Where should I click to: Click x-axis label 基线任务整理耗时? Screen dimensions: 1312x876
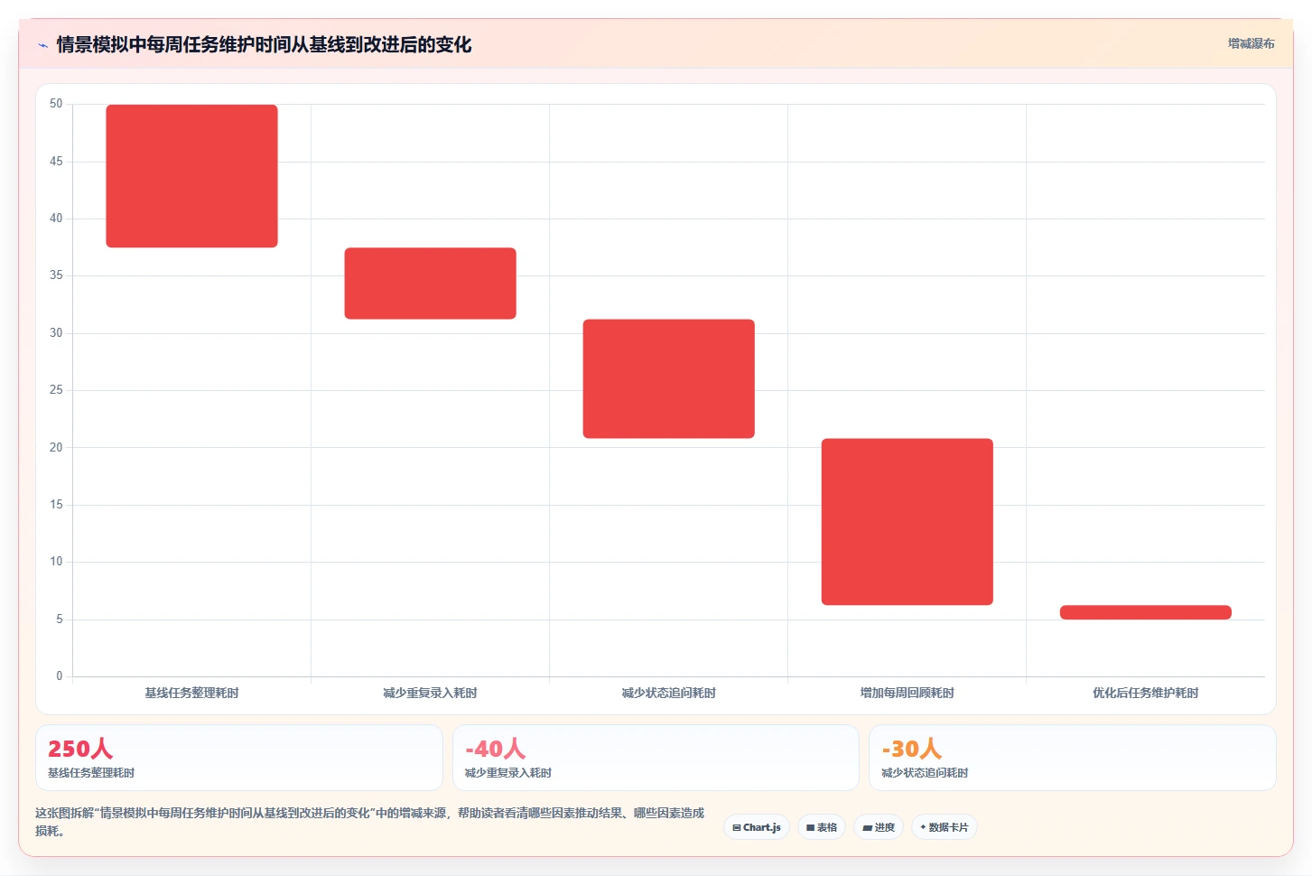click(x=191, y=693)
